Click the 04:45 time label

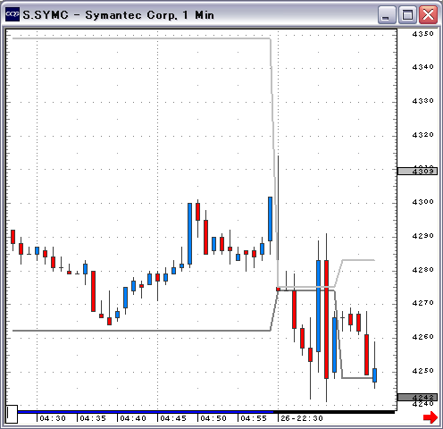(173, 418)
